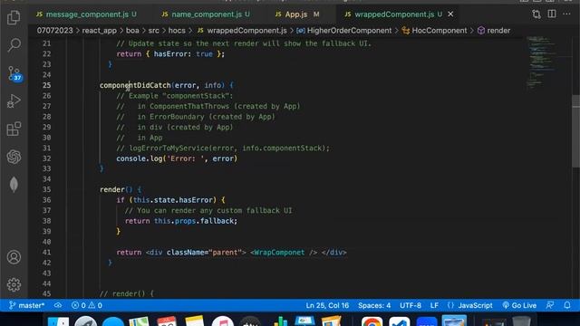Click line number 35 in gutter
This screenshot has height=326, width=580.
(46, 189)
